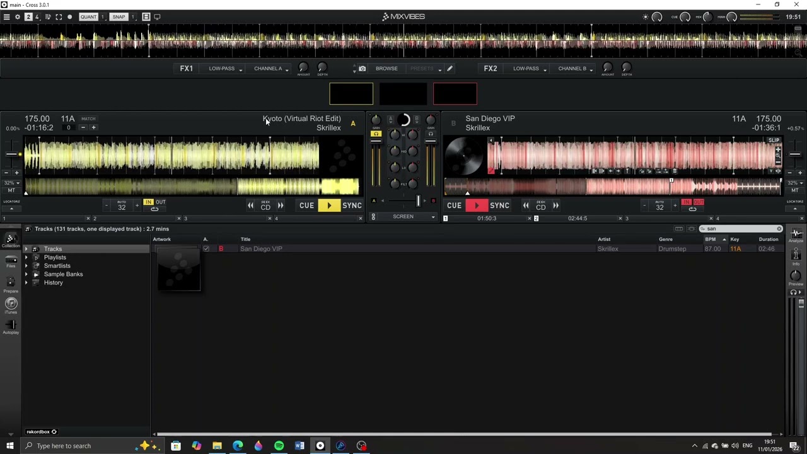Click the pencil edit icon

pyautogui.click(x=450, y=69)
